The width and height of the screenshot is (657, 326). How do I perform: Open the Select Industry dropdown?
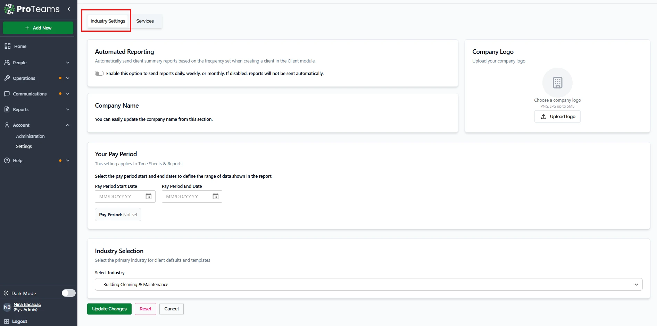(368, 284)
